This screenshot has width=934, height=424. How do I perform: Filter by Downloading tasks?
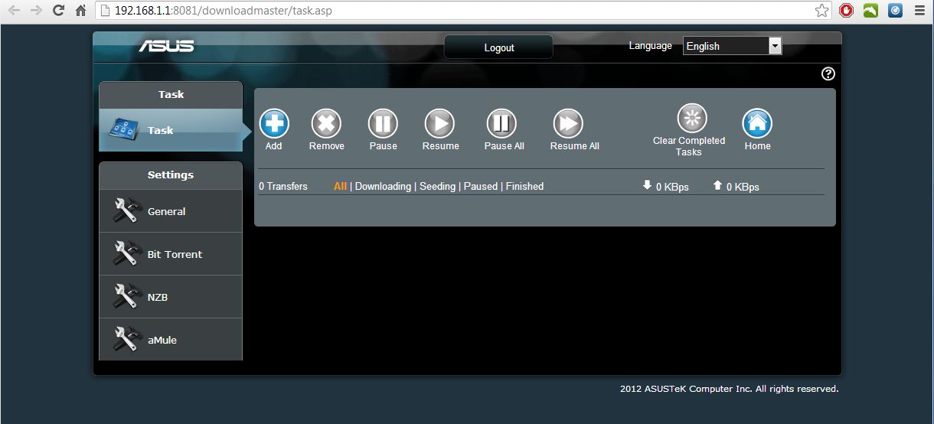pyautogui.click(x=383, y=186)
